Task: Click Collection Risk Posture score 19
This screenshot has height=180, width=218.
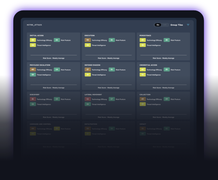Action: 166,99
